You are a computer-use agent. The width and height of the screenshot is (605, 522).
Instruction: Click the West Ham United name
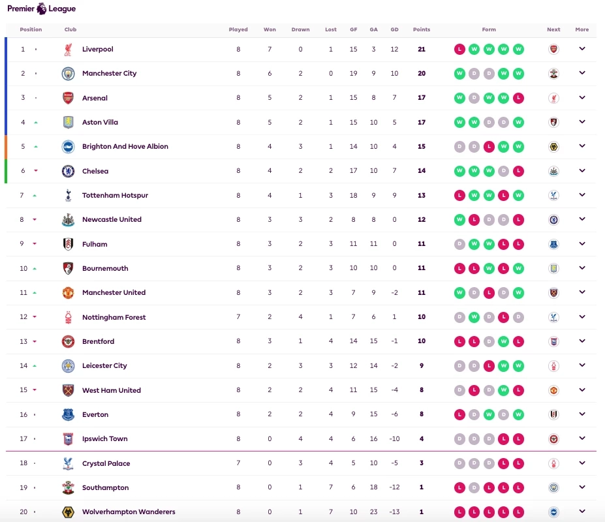coord(111,390)
